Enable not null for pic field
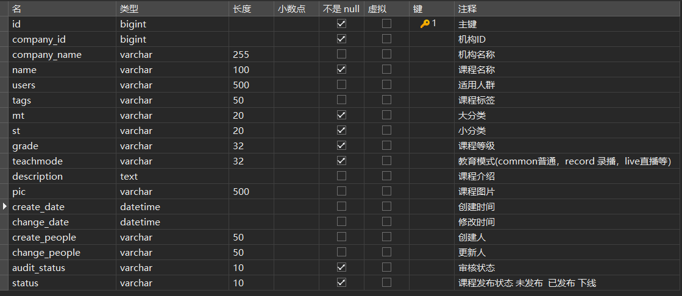Viewport: 682px width, 296px height. point(341,191)
